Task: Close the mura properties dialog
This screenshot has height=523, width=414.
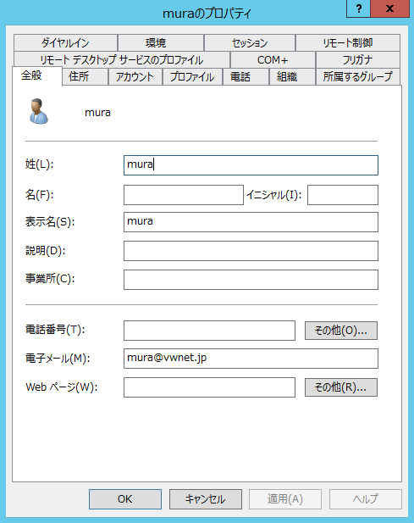Action: click(389, 8)
